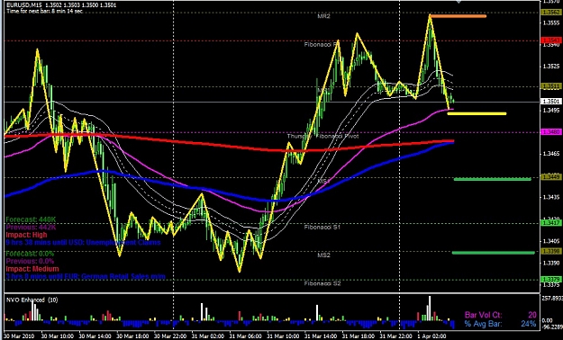Click the '% Avg Bar:' label

pyautogui.click(x=484, y=324)
